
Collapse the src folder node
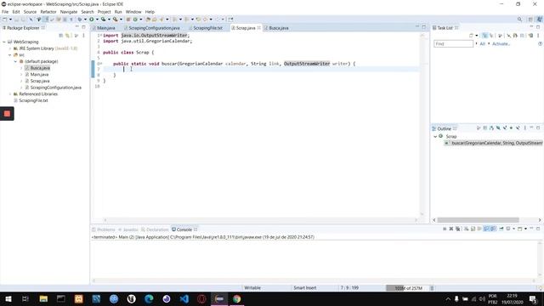coord(10,54)
